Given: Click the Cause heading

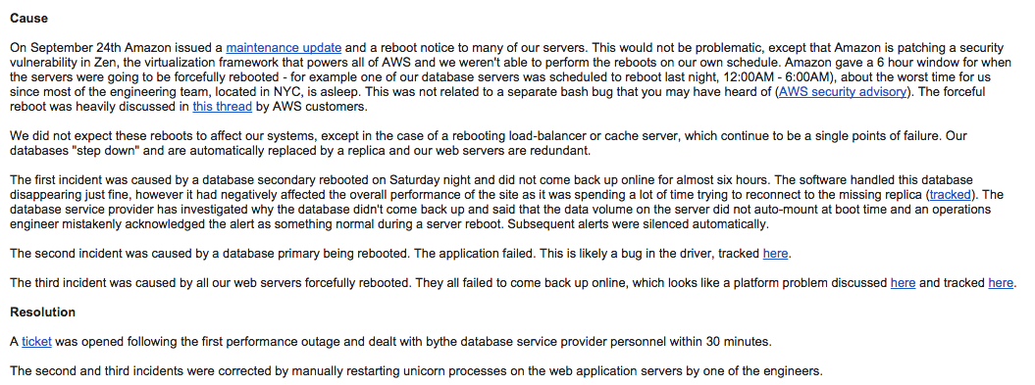Looking at the screenshot, I should [28, 19].
